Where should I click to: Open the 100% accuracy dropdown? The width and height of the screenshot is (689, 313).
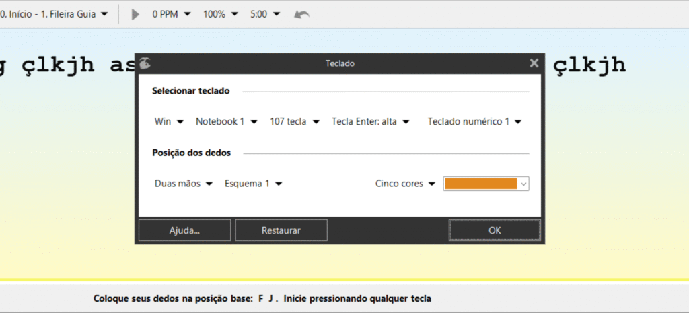[221, 14]
